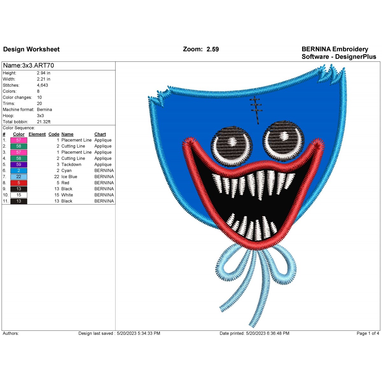This screenshot has height=382, width=382.
Task: Click the "Chart" column header
Action: (x=100, y=134)
